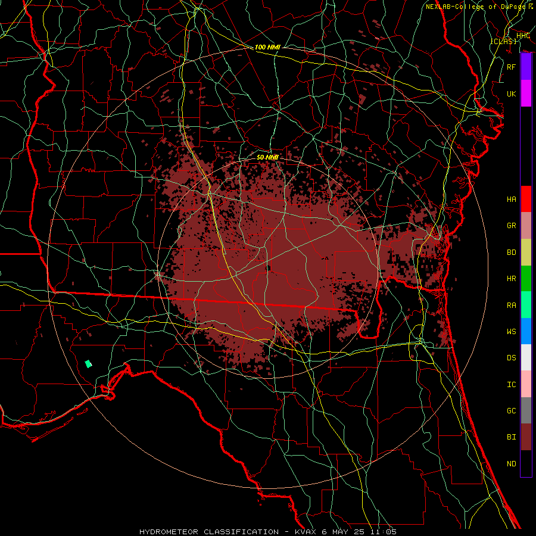Click the BI legend label
This screenshot has width=536, height=536.
[512, 437]
